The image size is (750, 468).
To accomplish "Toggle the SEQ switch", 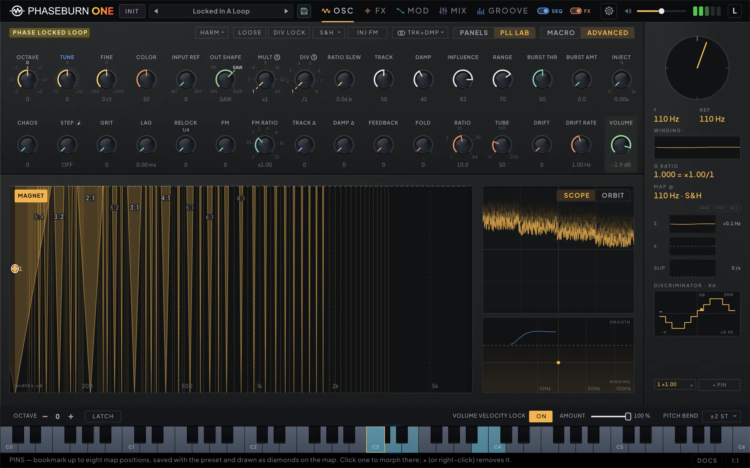I will click(543, 11).
